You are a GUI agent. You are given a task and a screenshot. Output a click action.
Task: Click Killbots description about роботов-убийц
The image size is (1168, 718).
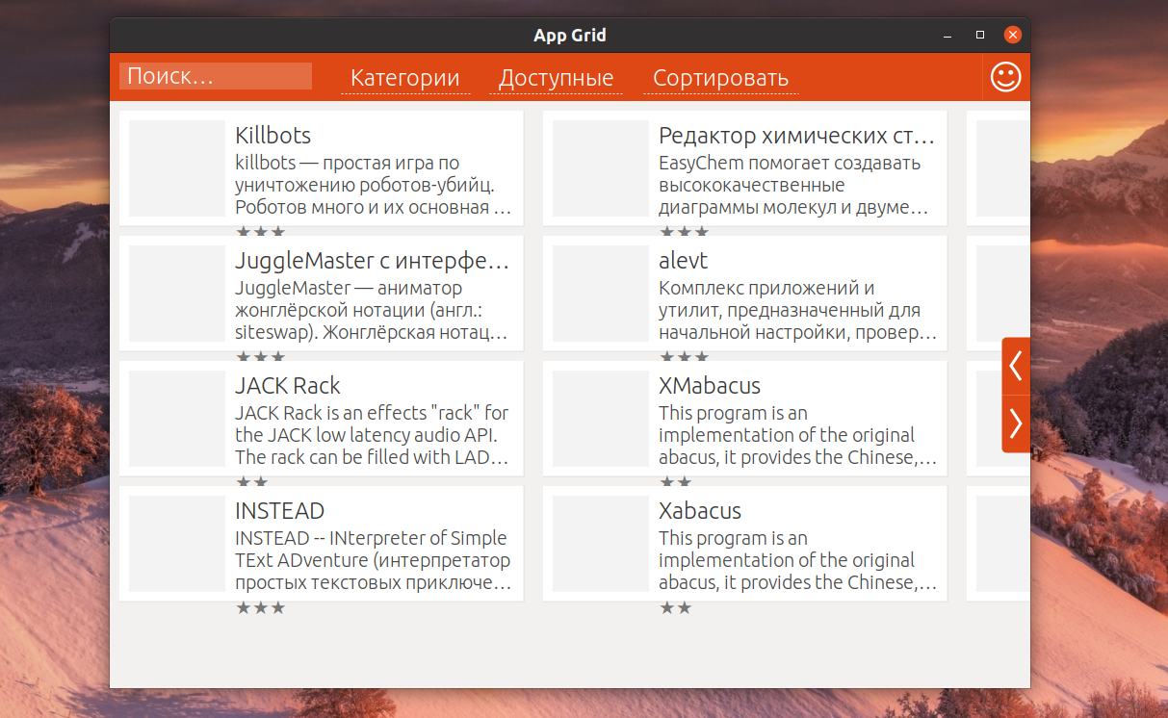pos(374,185)
